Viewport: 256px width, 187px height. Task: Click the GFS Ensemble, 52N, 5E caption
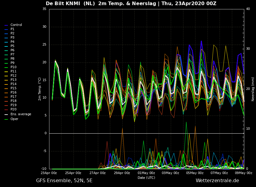point(64,181)
